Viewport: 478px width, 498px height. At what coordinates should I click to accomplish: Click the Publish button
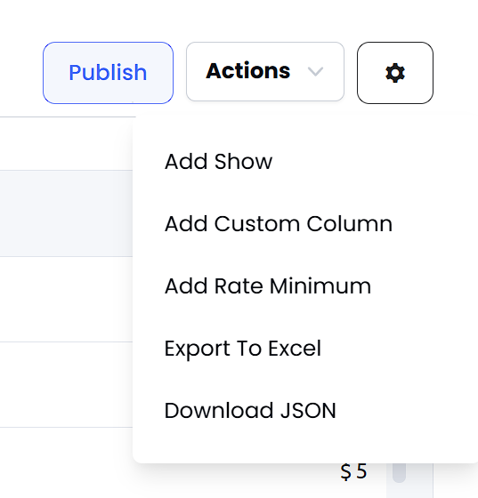coord(108,73)
